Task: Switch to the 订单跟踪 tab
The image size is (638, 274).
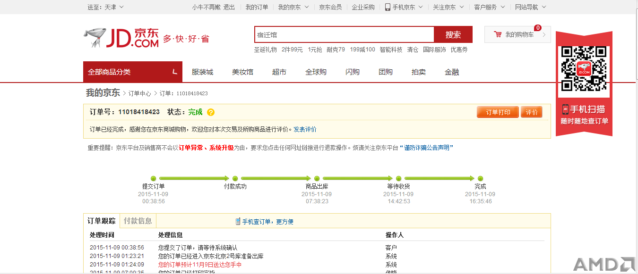Action: (102, 221)
